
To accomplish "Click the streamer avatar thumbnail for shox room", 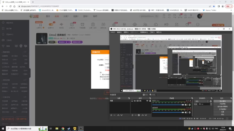I will point(42,38).
